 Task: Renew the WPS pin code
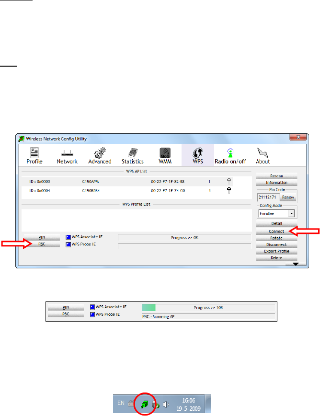coord(288,197)
